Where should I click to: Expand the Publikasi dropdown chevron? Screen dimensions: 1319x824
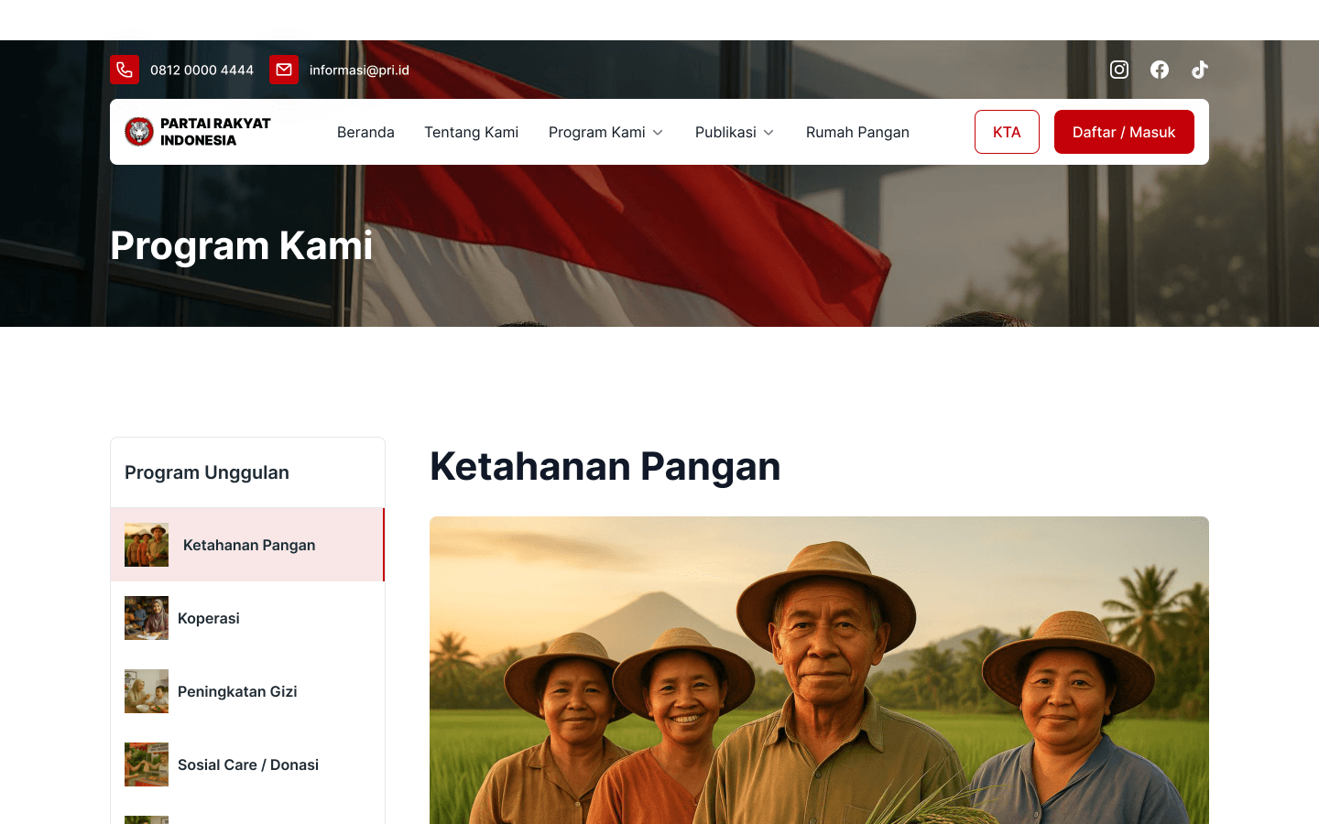(x=769, y=133)
